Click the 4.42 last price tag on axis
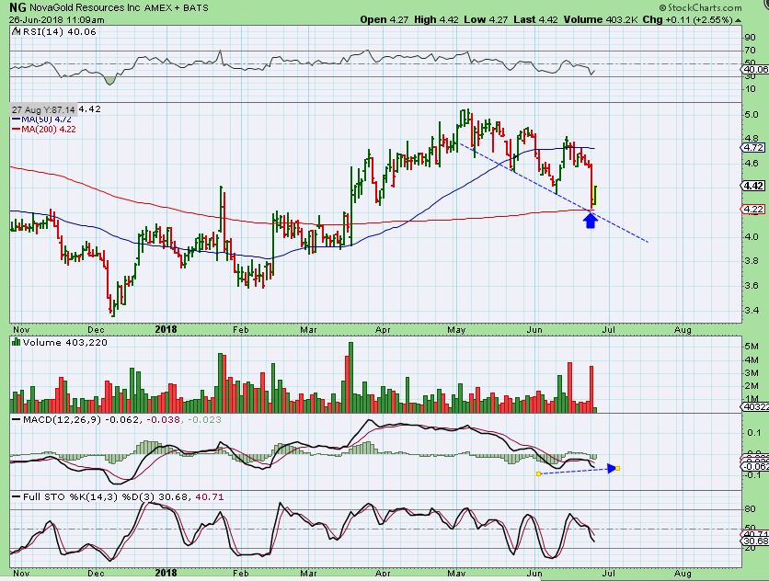This screenshot has height=581, width=769. click(754, 186)
